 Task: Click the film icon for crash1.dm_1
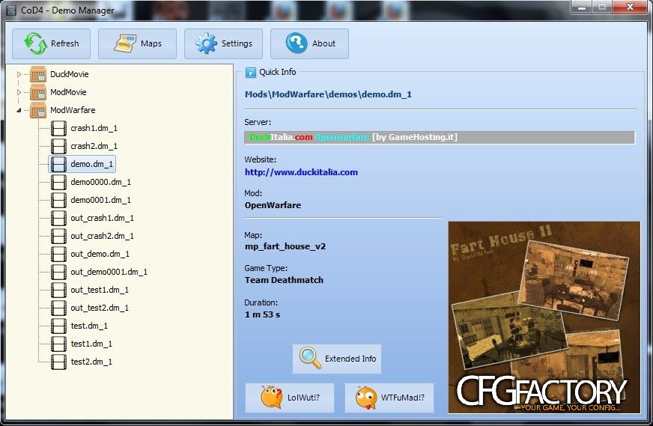coord(58,128)
